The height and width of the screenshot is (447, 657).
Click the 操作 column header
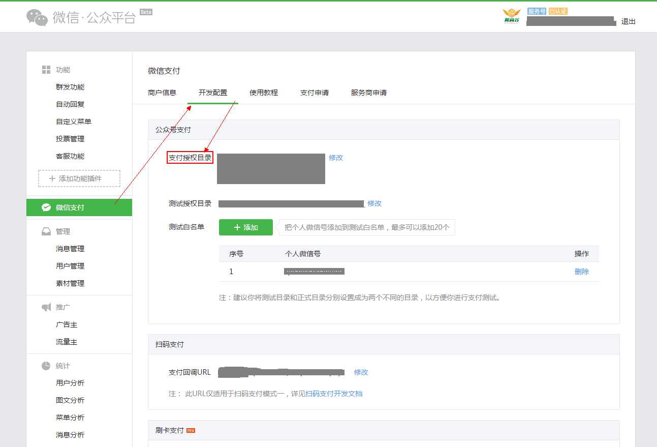pos(582,254)
